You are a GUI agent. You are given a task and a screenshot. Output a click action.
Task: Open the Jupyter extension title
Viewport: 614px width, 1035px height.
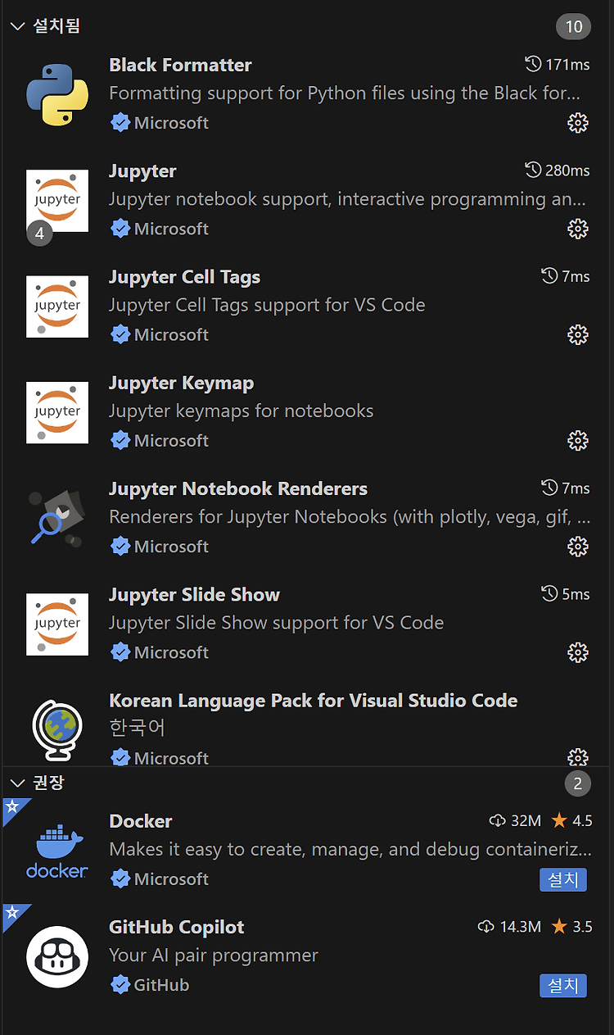142,171
